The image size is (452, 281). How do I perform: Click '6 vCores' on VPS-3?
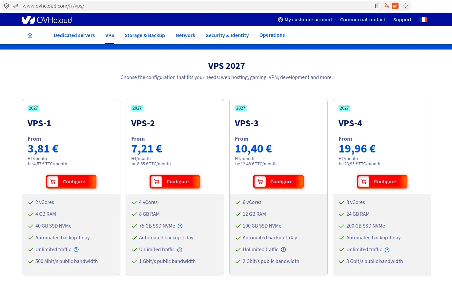click(x=252, y=202)
